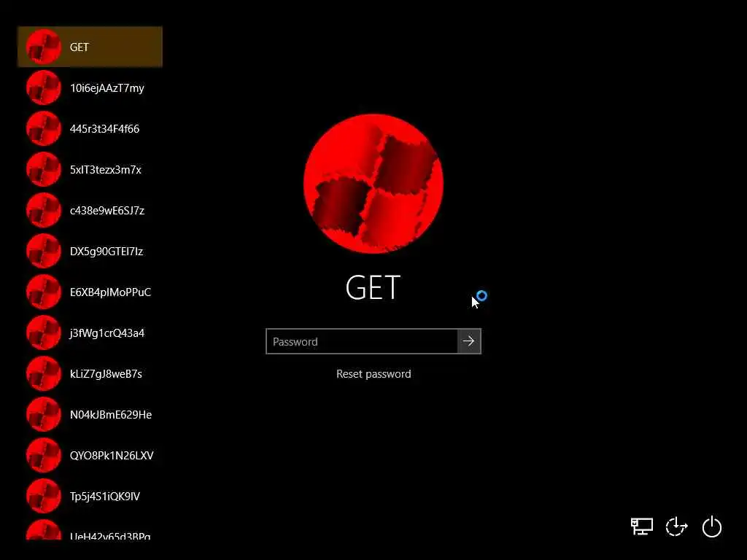Viewport: 747px width, 560px height.
Task: Select the kLiZ7gJ8weB7s user avatar
Action: (x=43, y=373)
